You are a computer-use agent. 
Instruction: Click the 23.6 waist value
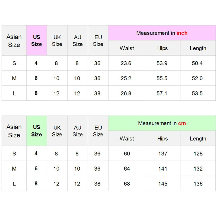click(126, 63)
